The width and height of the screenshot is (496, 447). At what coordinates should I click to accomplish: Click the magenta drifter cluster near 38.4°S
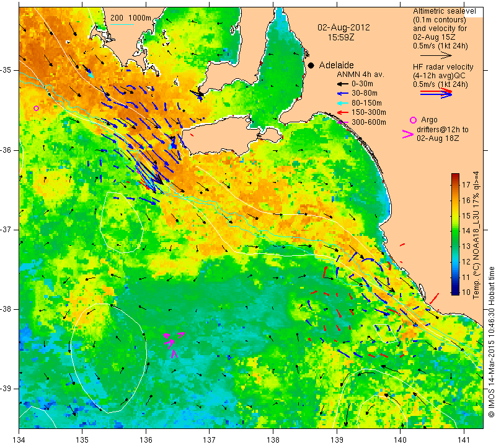(174, 345)
